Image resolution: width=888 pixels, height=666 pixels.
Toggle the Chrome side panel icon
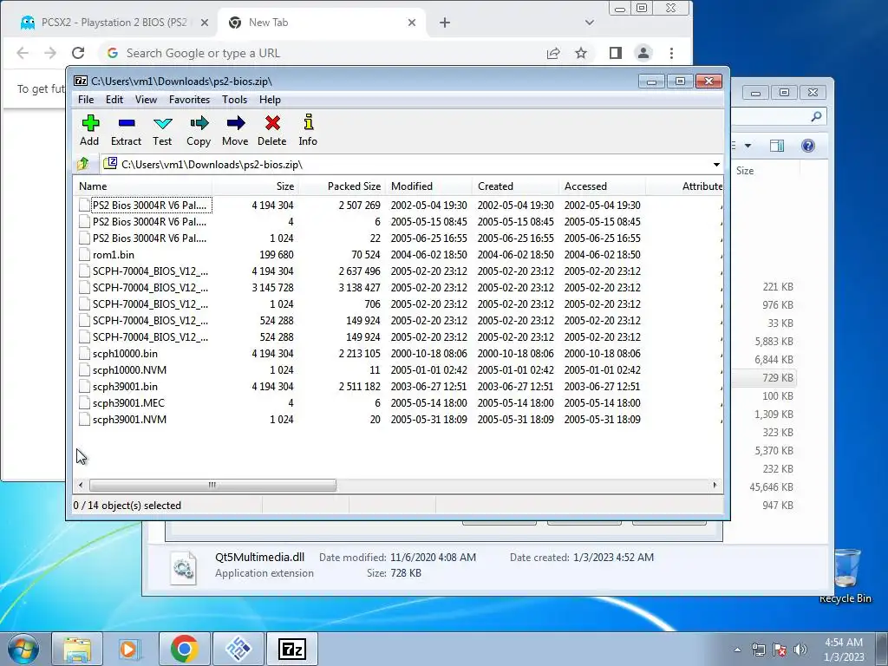click(616, 53)
